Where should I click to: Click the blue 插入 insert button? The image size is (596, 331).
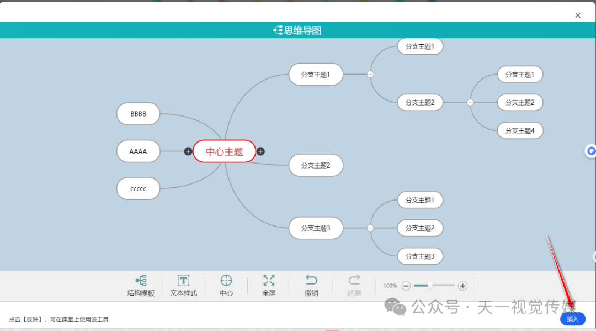tap(572, 319)
